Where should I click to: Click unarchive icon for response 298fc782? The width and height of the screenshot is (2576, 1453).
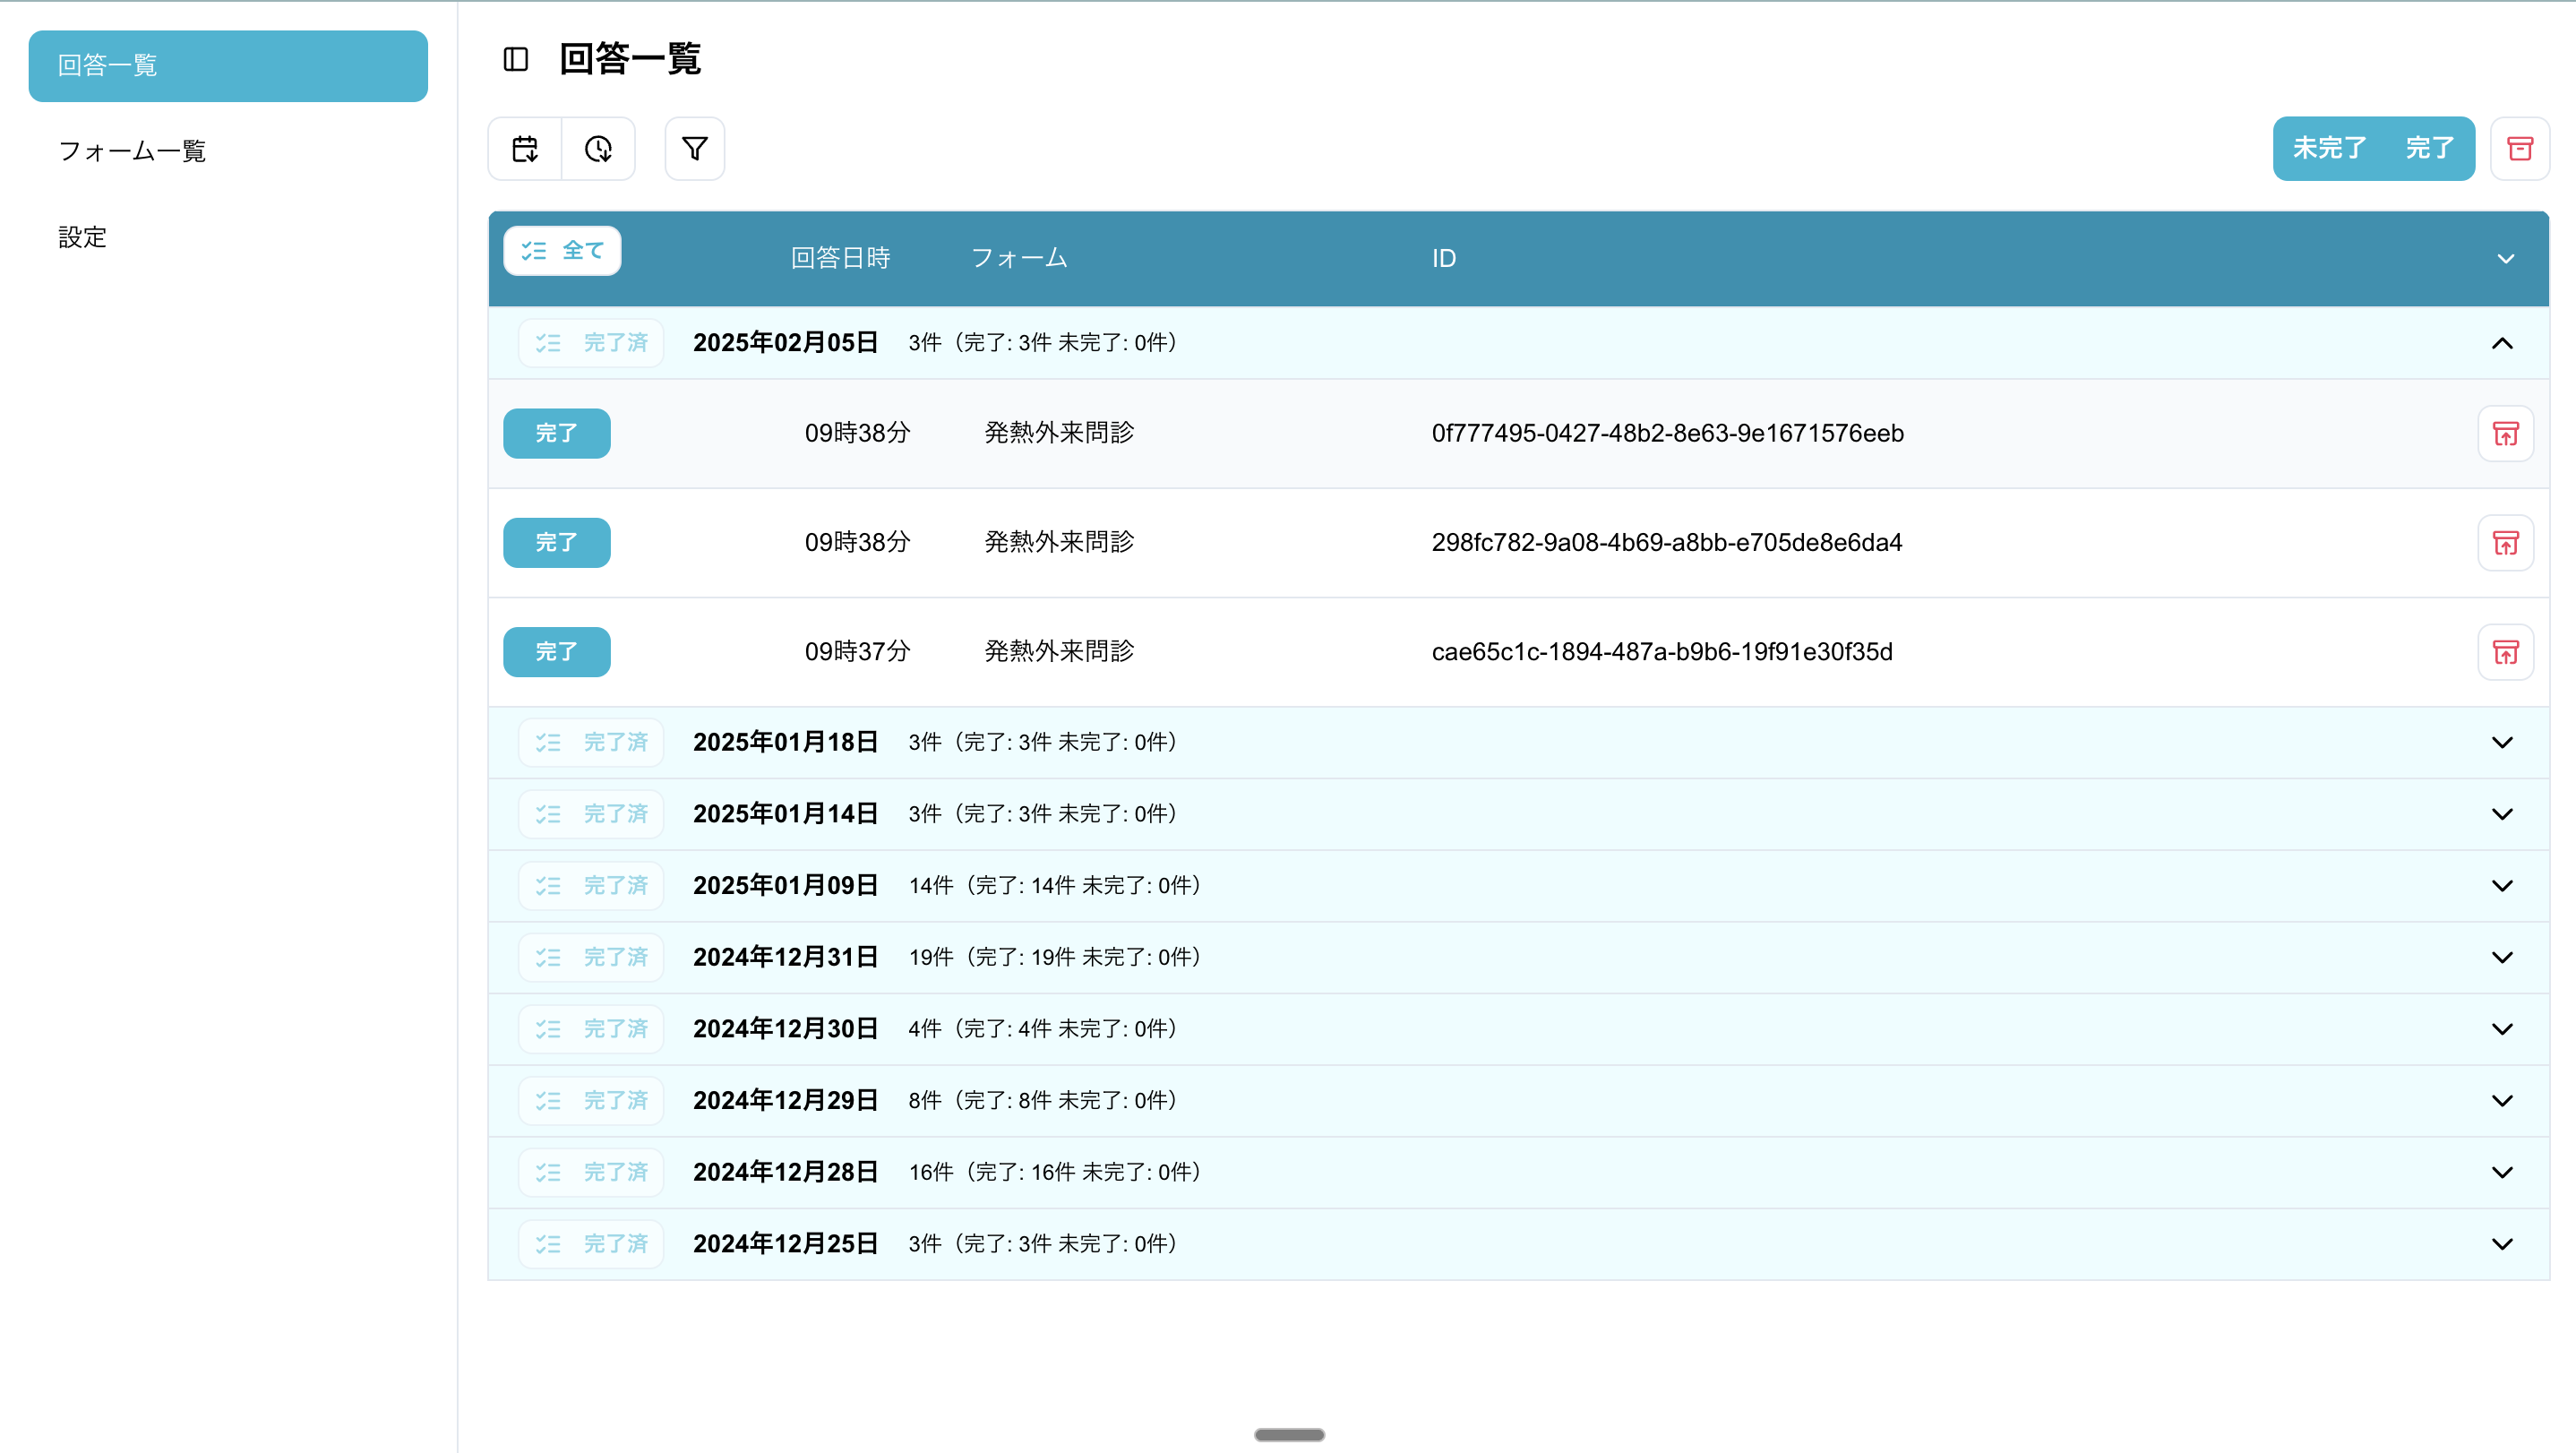[2505, 543]
